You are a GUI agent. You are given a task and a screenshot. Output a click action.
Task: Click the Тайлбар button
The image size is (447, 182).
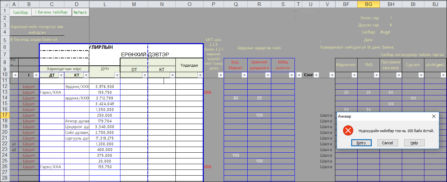point(20,12)
